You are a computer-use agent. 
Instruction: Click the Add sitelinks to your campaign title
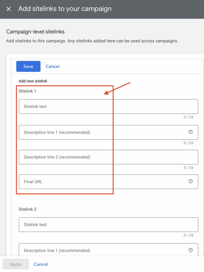65,9
